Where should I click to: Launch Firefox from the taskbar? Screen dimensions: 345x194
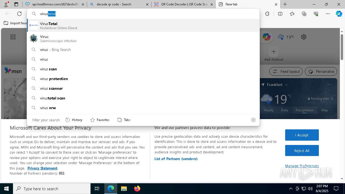(x=137, y=189)
